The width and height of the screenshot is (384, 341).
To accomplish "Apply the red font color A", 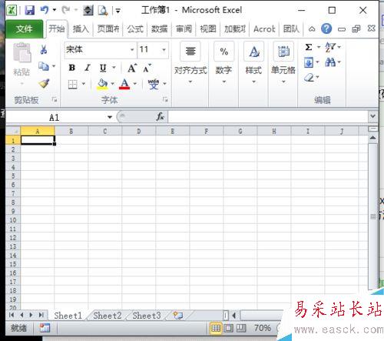I will [124, 84].
